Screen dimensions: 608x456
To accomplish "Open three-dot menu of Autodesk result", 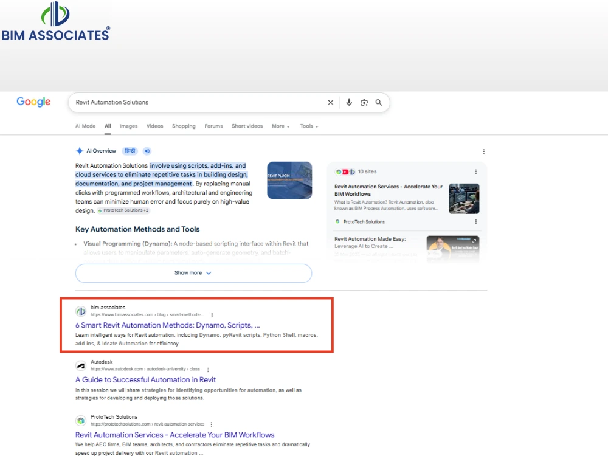I will point(208,370).
